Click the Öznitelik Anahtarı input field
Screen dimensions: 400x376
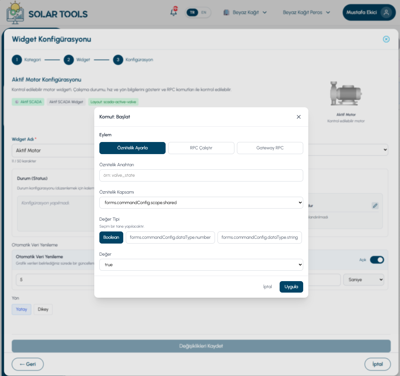click(x=201, y=175)
